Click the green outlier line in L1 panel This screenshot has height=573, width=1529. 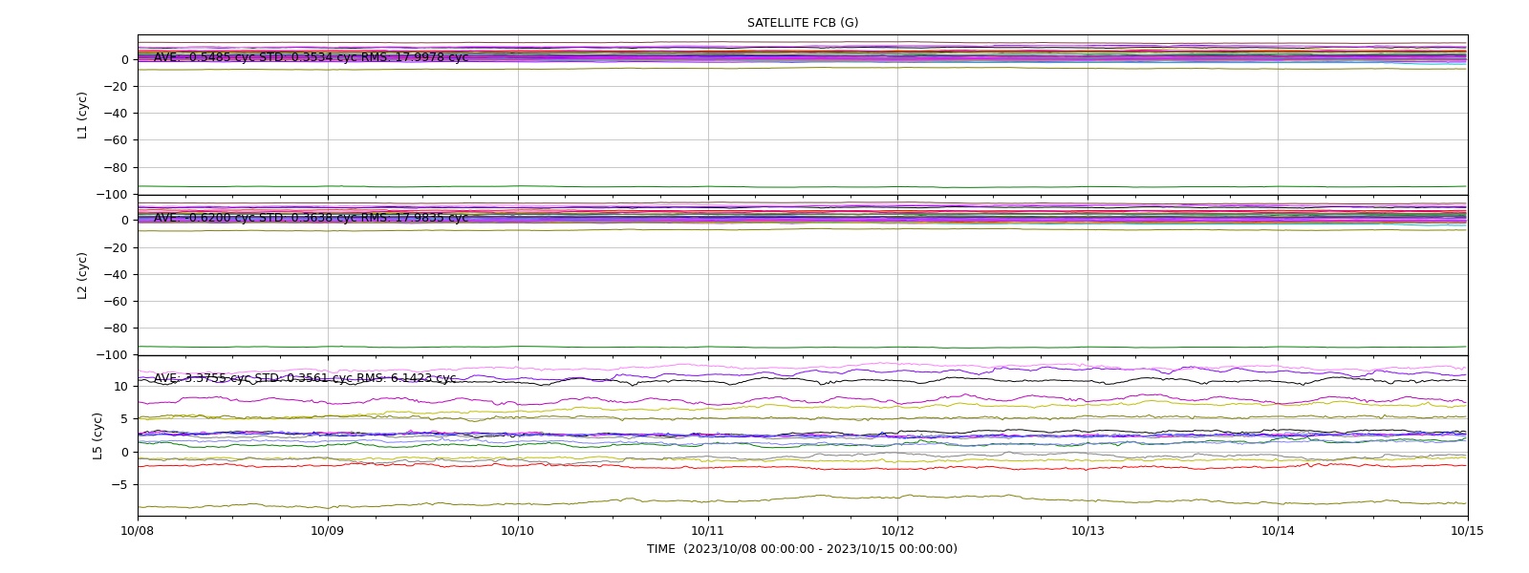coord(803,186)
